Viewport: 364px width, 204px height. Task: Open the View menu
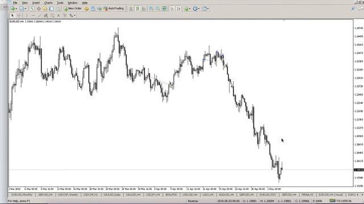(x=24, y=3)
